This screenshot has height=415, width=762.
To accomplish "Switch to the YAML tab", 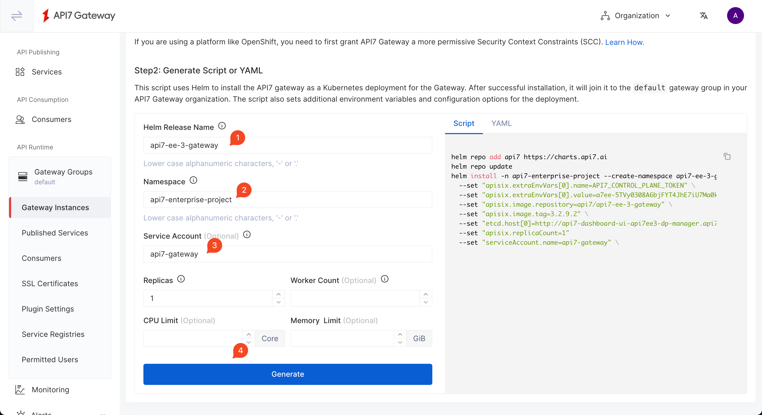I will coord(501,123).
